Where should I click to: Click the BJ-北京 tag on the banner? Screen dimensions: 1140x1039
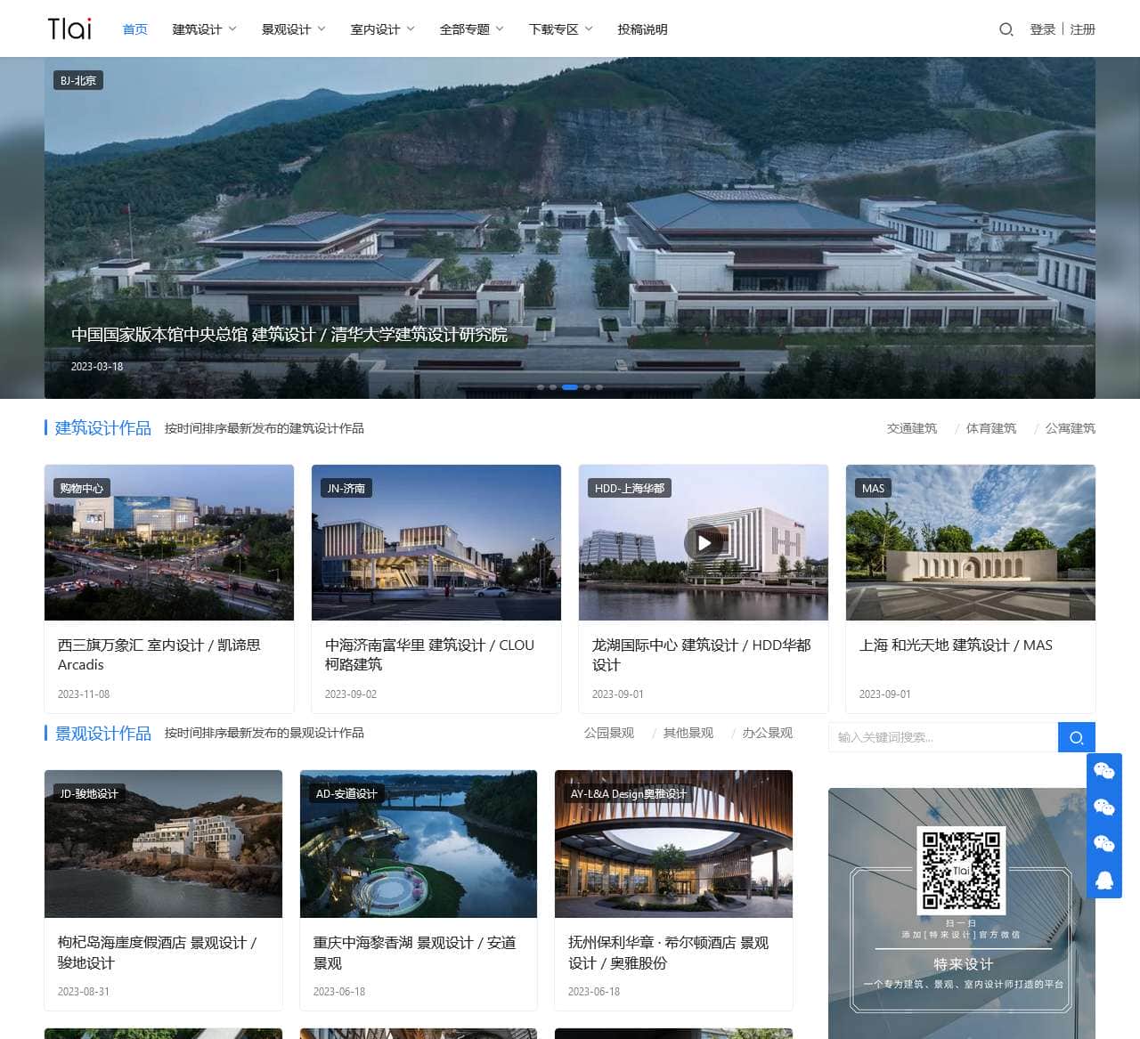(x=78, y=81)
